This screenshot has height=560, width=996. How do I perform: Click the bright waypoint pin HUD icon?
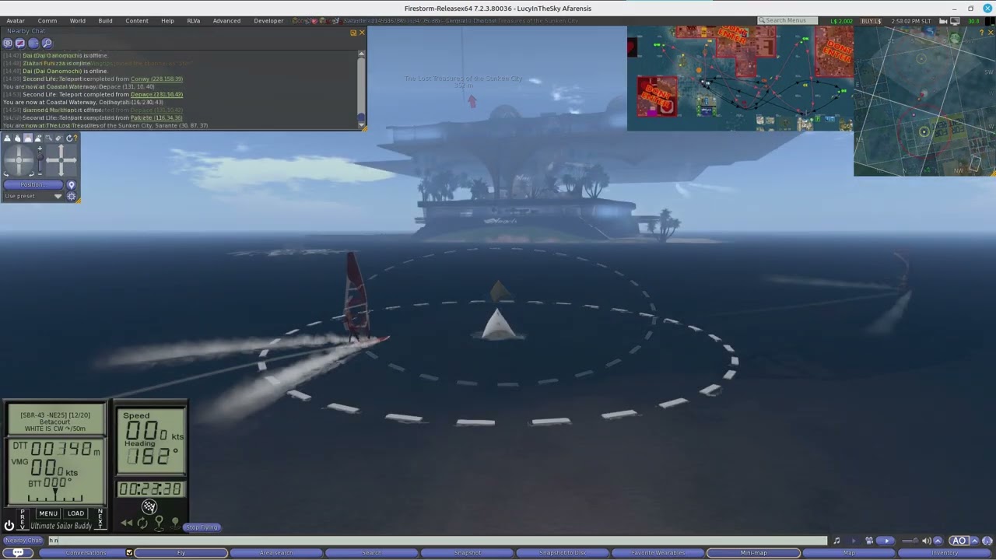pos(159,523)
